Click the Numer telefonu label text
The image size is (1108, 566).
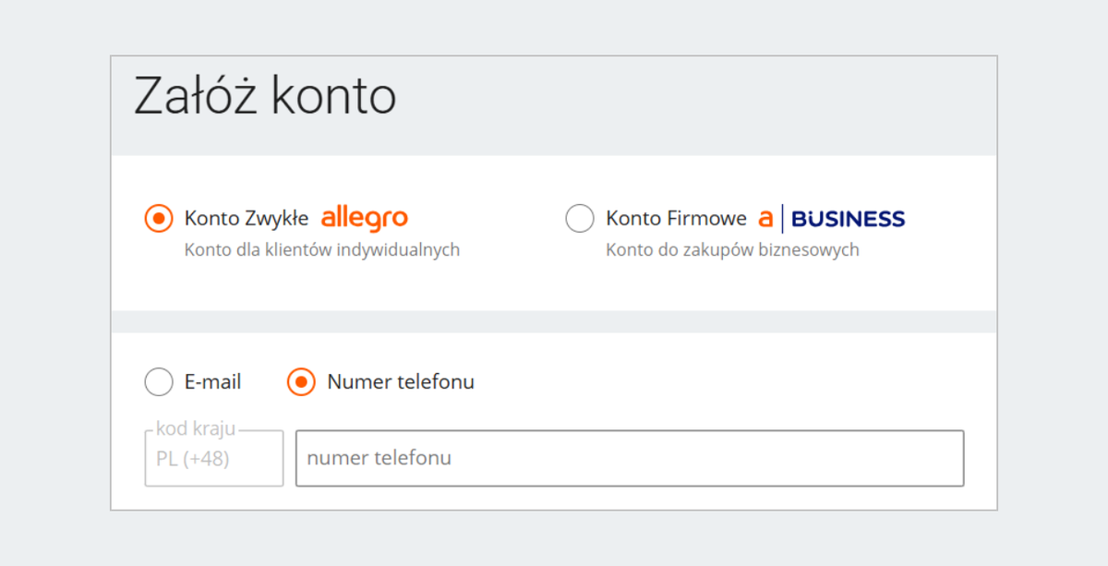[x=401, y=381]
